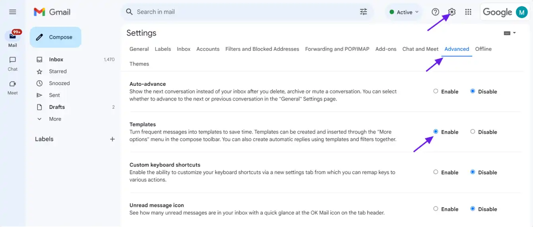The width and height of the screenshot is (533, 227).
Task: Switch to the General settings tab
Action: pos(139,49)
